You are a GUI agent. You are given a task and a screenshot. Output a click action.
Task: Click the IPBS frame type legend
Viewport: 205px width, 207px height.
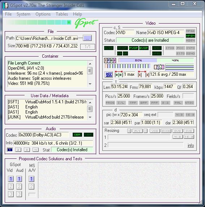coord(110,61)
